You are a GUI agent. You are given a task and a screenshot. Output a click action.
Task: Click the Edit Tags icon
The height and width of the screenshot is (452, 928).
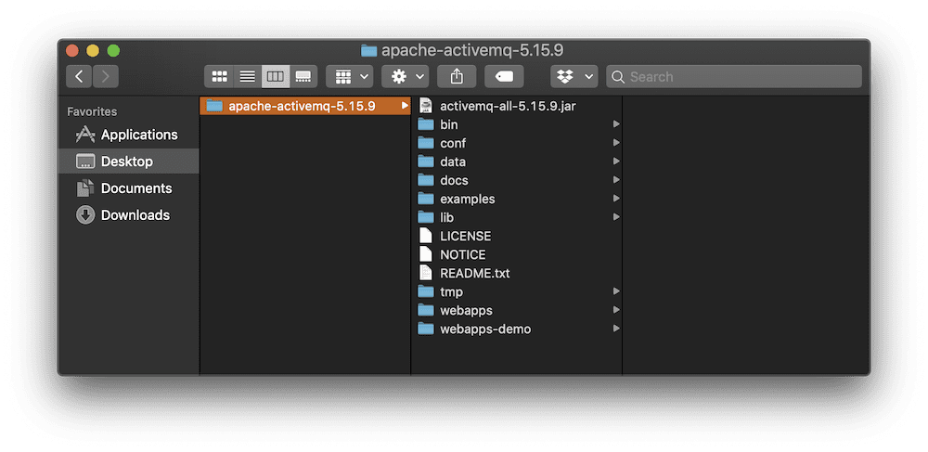[504, 76]
